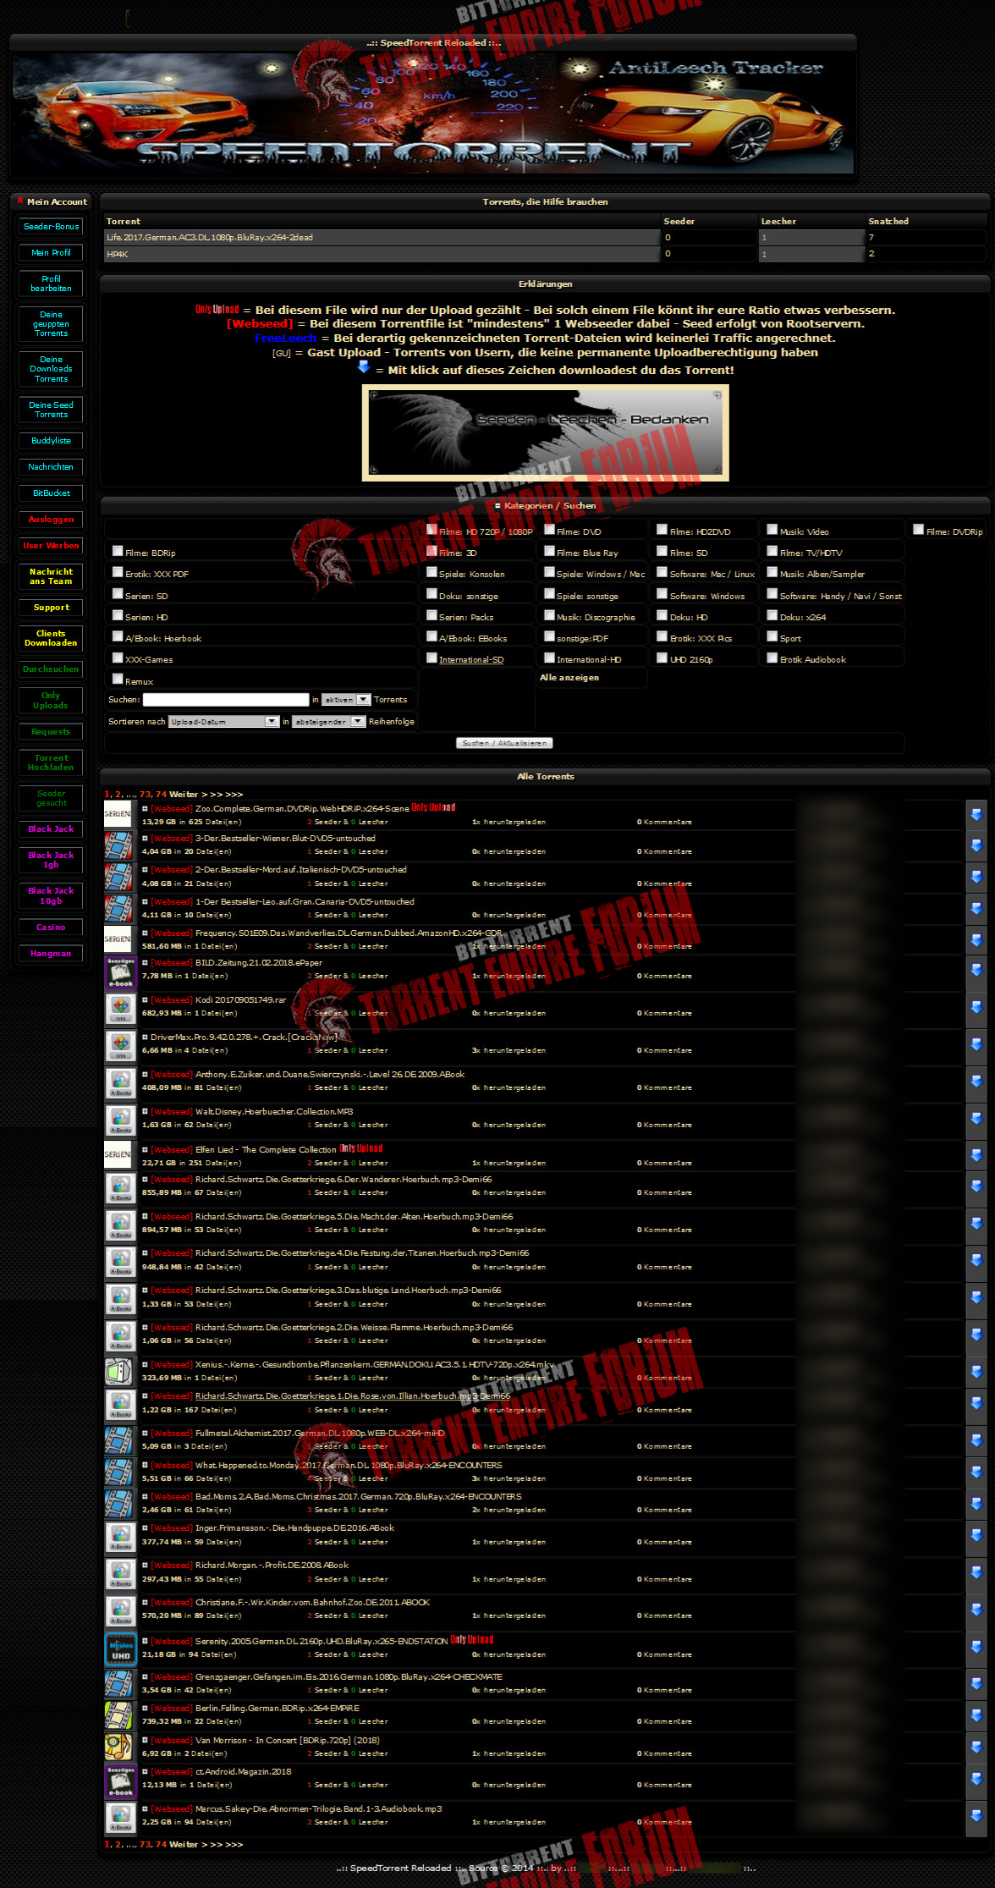Viewport: 995px width, 1888px height.
Task: Click e-book category icon of BILD.Zeitung row
Action: pyautogui.click(x=120, y=972)
